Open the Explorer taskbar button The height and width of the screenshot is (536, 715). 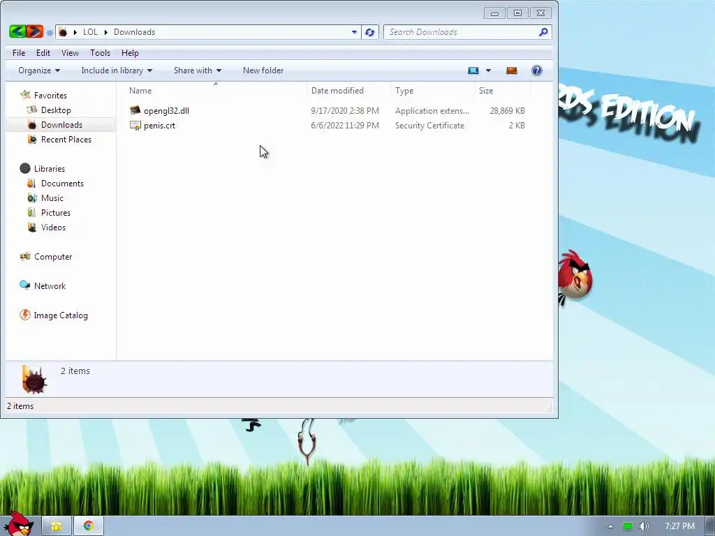56,526
